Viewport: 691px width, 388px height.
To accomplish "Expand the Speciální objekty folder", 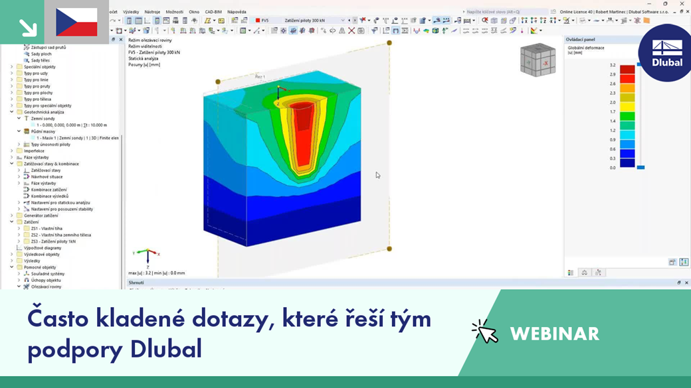I will (x=12, y=67).
